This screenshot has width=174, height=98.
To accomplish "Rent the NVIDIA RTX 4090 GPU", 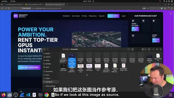I will 135,29.
